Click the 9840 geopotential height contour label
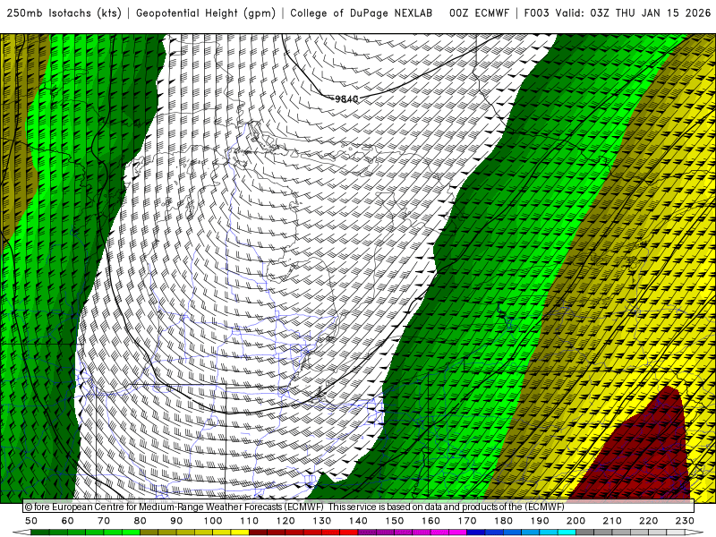Image resolution: width=716 pixels, height=537 pixels. (346, 98)
